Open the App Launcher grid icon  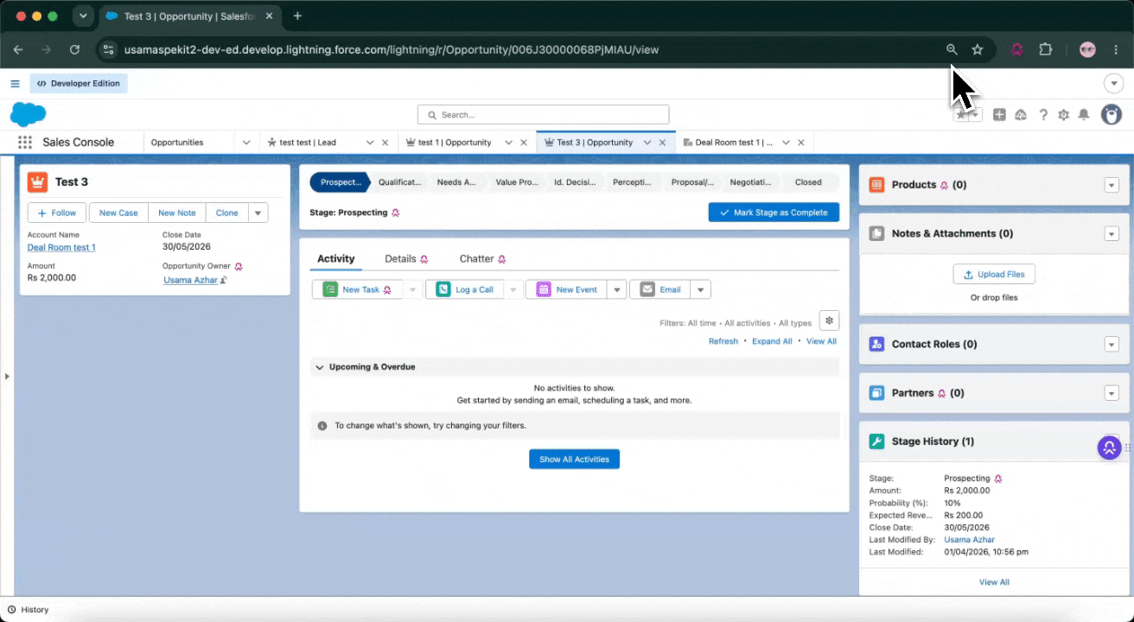point(25,143)
